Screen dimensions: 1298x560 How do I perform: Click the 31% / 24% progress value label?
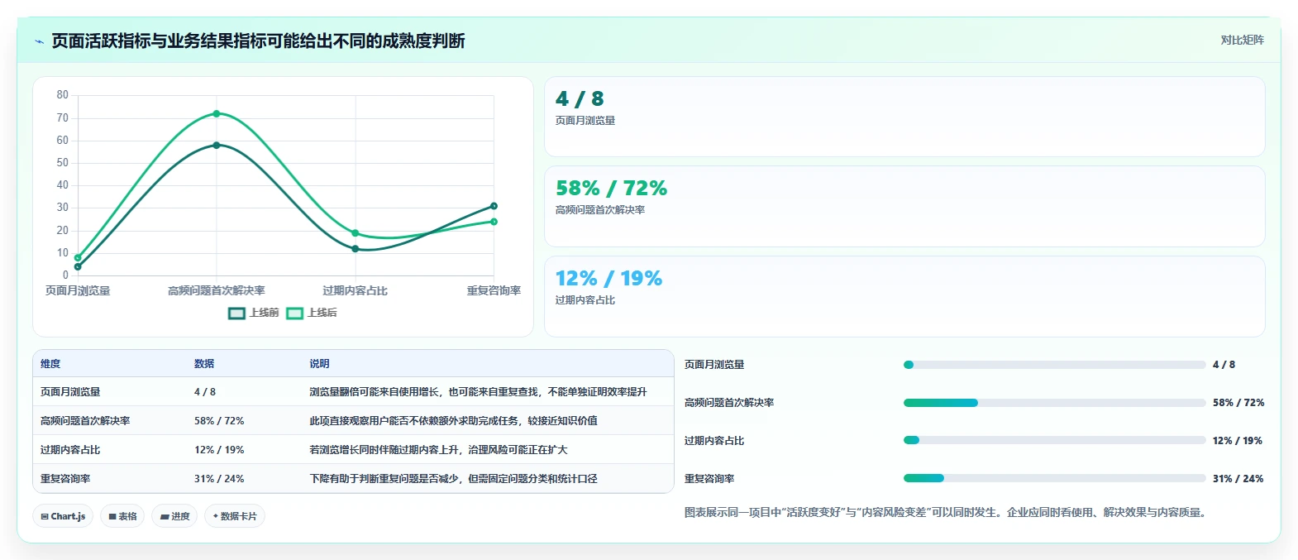pyautogui.click(x=1238, y=479)
